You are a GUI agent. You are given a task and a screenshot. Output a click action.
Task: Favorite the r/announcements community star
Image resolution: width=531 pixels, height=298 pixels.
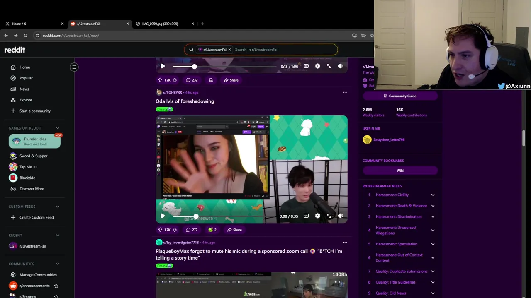[x=56, y=286]
